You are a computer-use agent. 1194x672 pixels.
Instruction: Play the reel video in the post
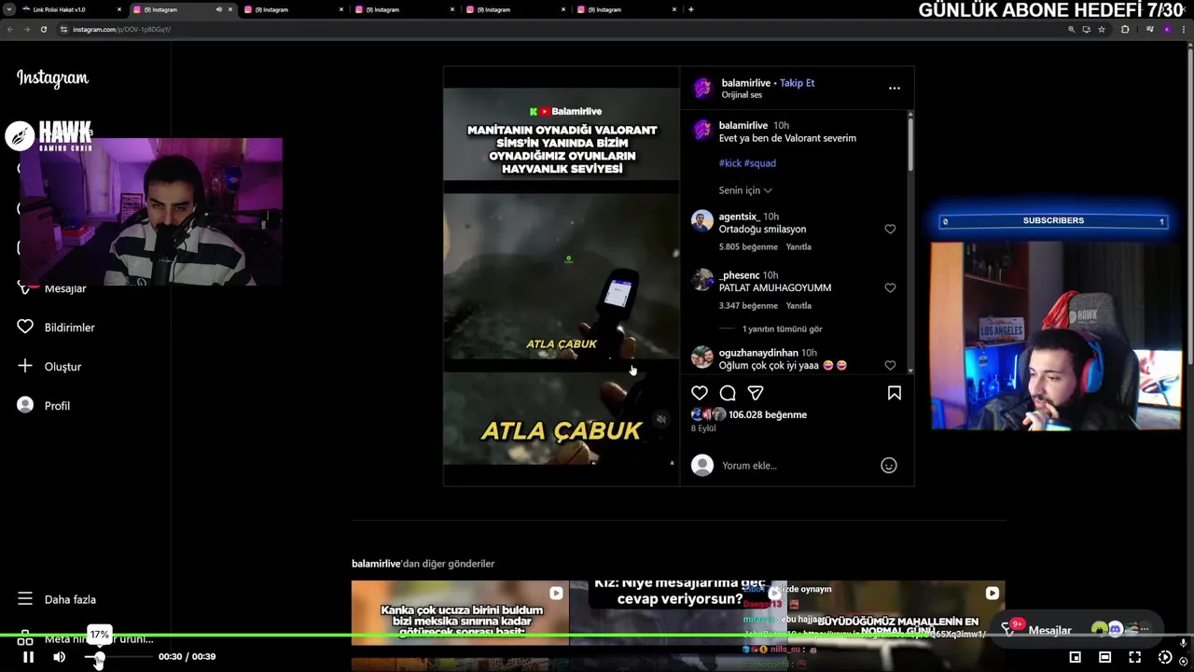tap(562, 276)
